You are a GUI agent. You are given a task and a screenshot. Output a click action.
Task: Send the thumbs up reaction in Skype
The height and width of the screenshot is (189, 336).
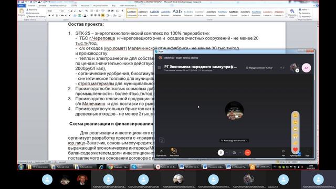pyautogui.click(x=295, y=143)
